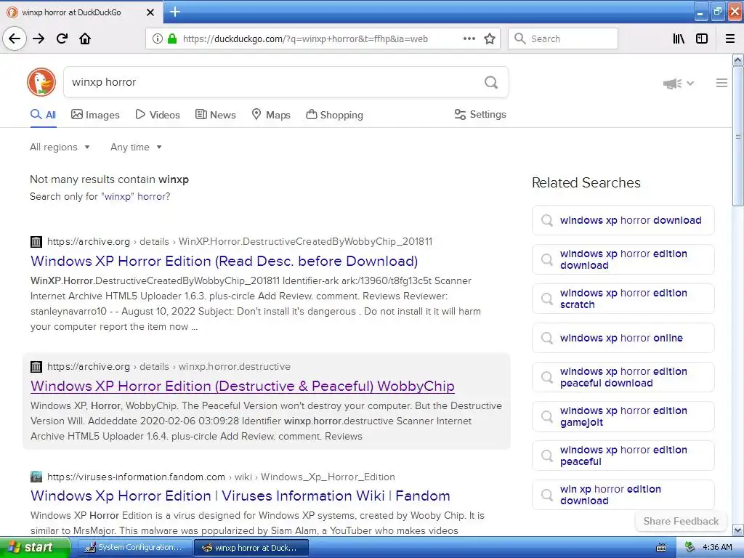Click the scrollbar down arrow
Viewport: 744px width, 558px height.
pos(737,530)
